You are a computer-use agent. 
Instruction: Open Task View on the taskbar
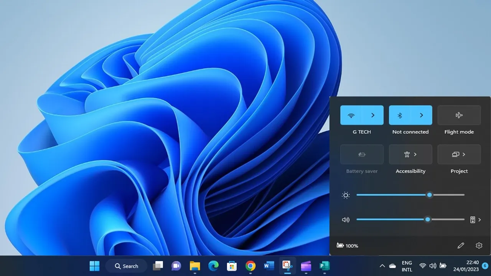pyautogui.click(x=158, y=266)
